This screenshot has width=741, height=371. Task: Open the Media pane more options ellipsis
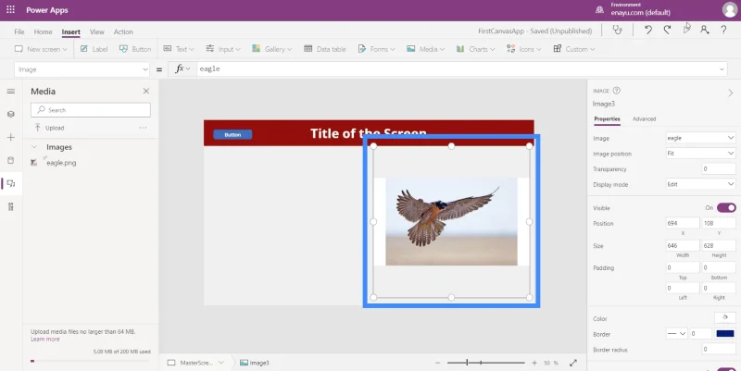click(143, 128)
